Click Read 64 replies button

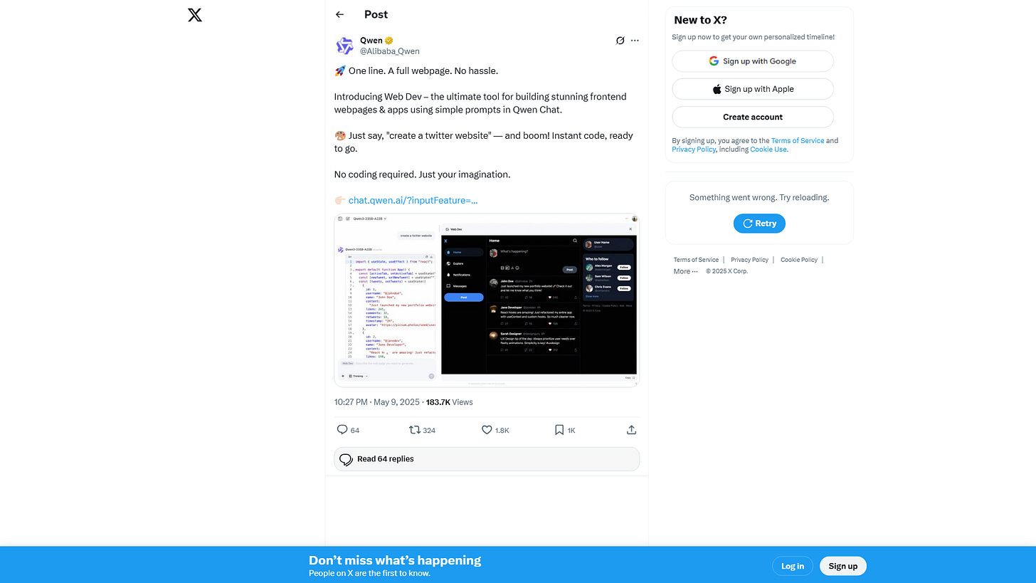point(487,459)
